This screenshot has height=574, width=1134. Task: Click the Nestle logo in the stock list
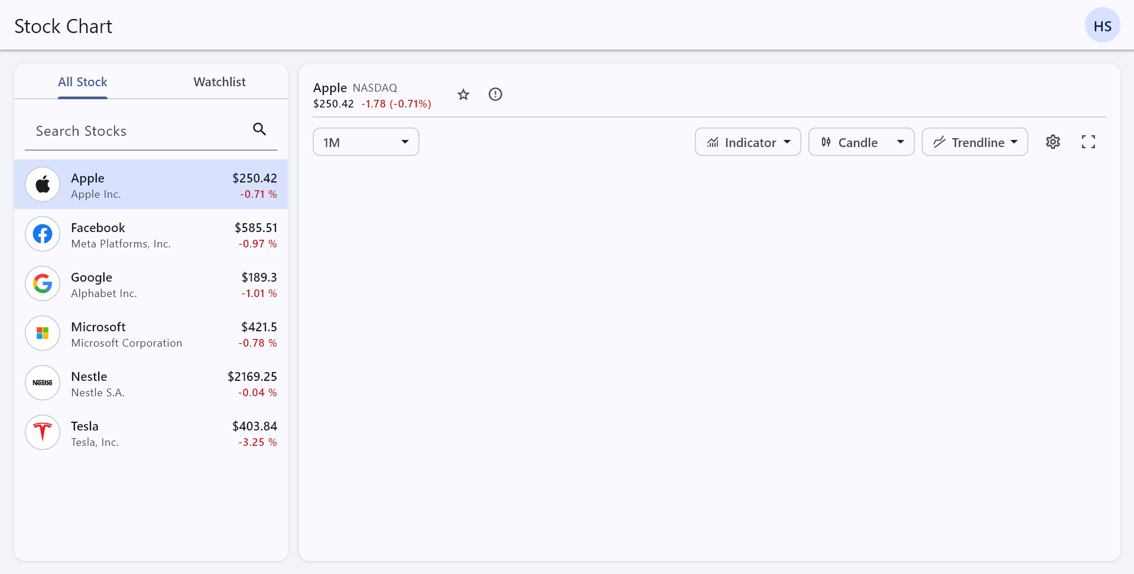point(42,383)
